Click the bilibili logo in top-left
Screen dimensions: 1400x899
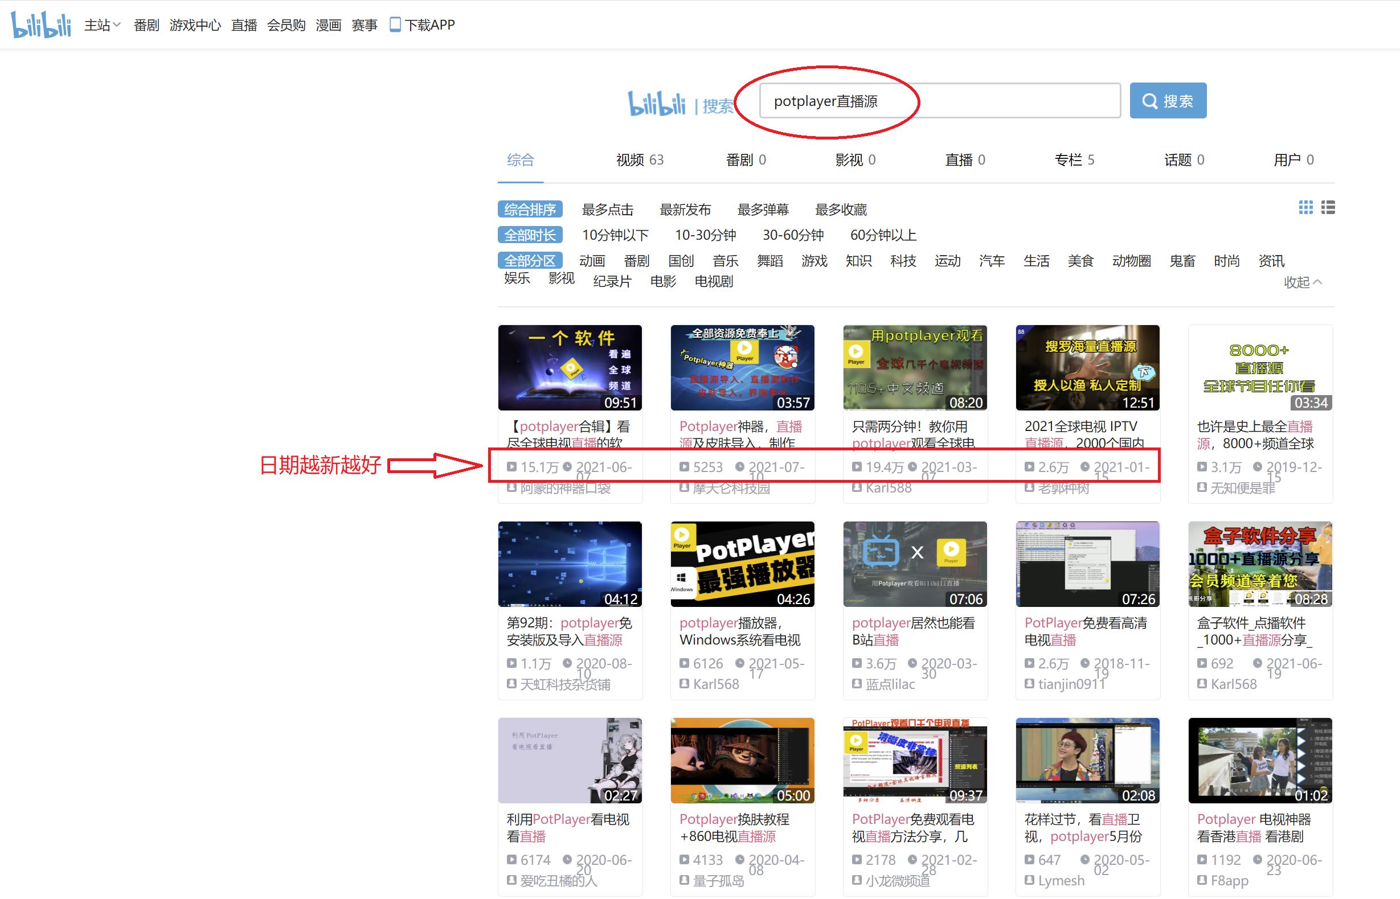point(41,24)
